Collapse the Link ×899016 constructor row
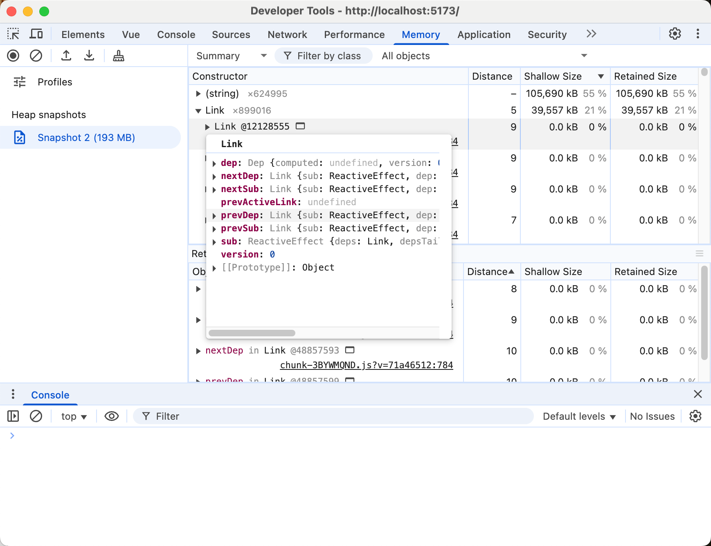Viewport: 711px width, 546px height. click(198, 110)
